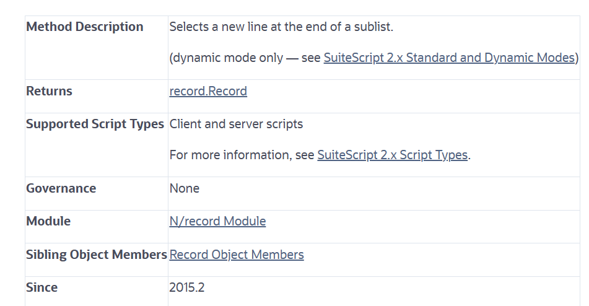Open the SuiteScript 2.x Script Types link
The width and height of the screenshot is (589, 306).
(x=392, y=155)
